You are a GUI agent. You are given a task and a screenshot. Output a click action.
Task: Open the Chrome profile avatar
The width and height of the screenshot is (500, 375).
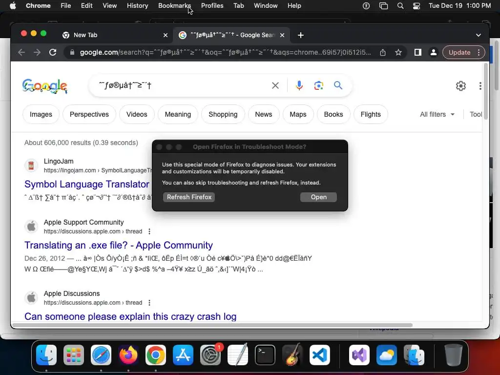point(434,52)
